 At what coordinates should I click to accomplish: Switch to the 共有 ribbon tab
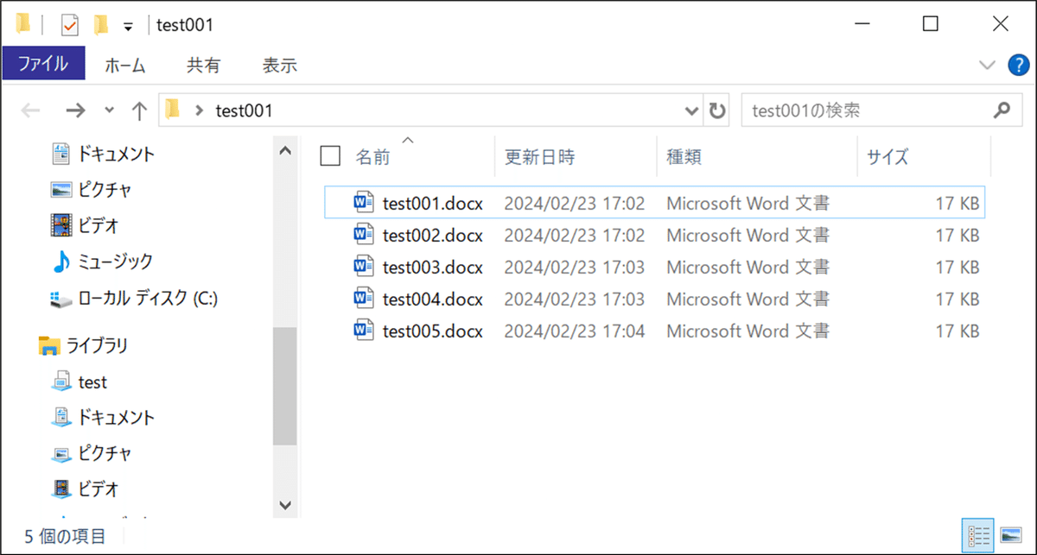[x=204, y=65]
